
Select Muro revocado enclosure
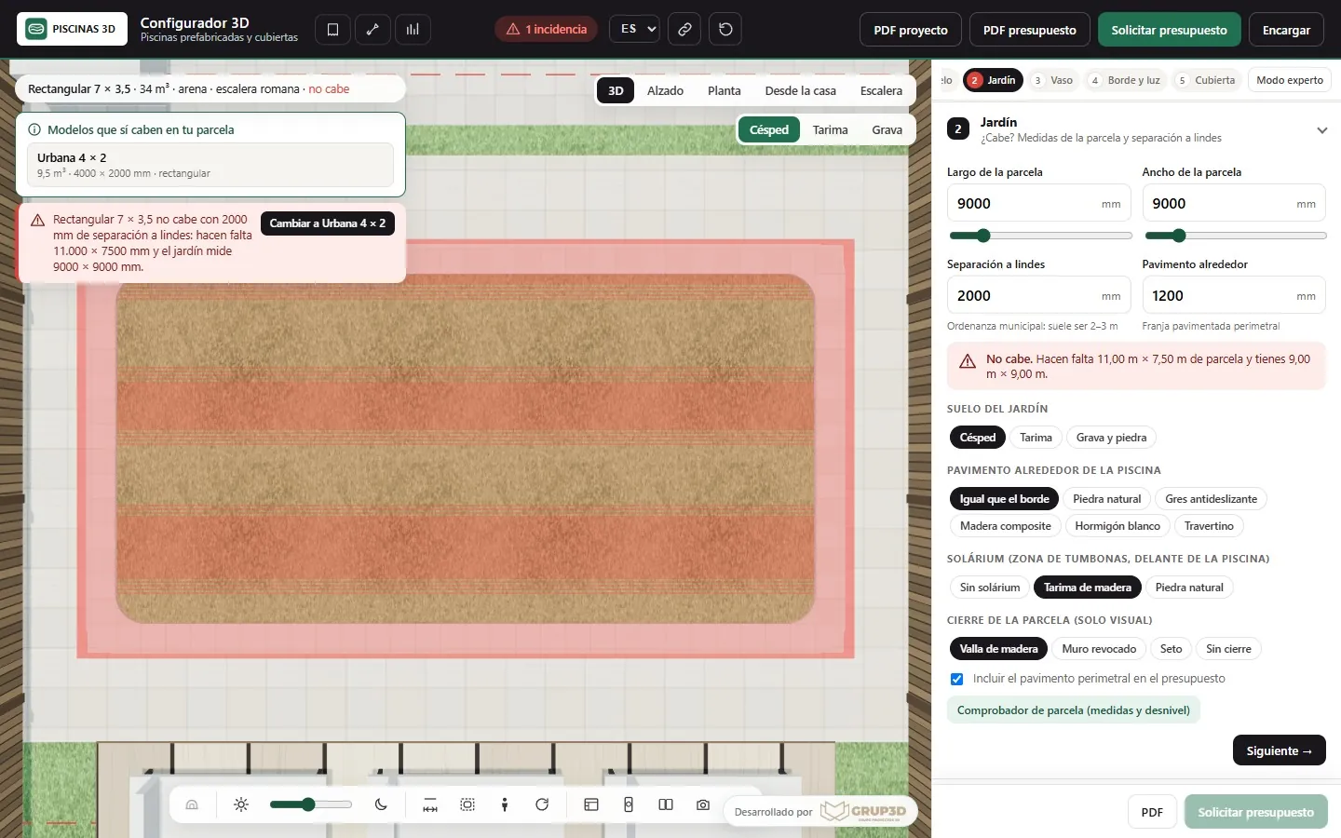pos(1099,649)
